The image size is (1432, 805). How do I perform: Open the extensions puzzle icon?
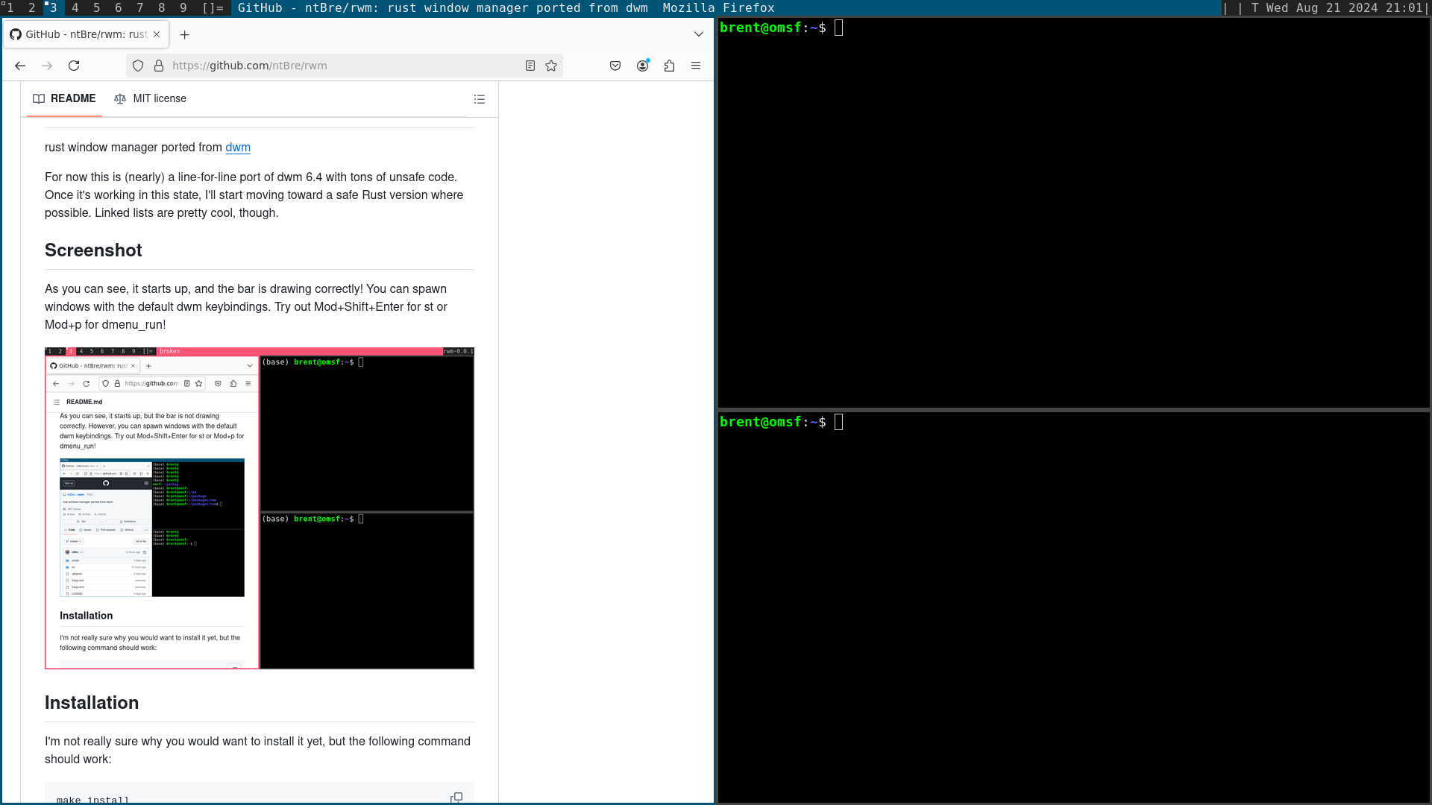[x=669, y=66]
